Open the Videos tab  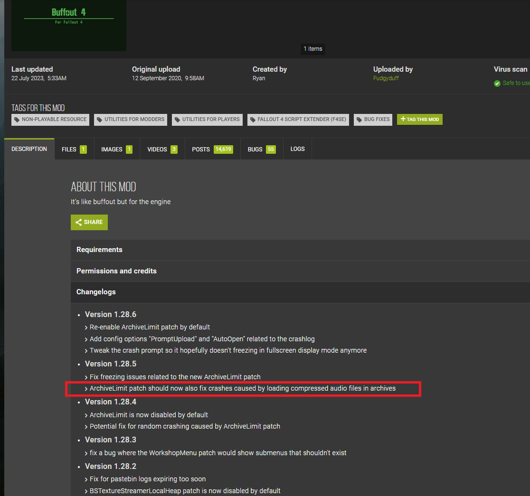click(x=162, y=150)
